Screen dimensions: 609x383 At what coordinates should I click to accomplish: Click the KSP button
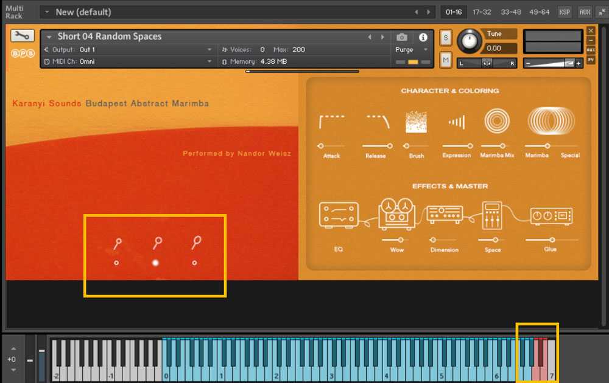pos(565,12)
